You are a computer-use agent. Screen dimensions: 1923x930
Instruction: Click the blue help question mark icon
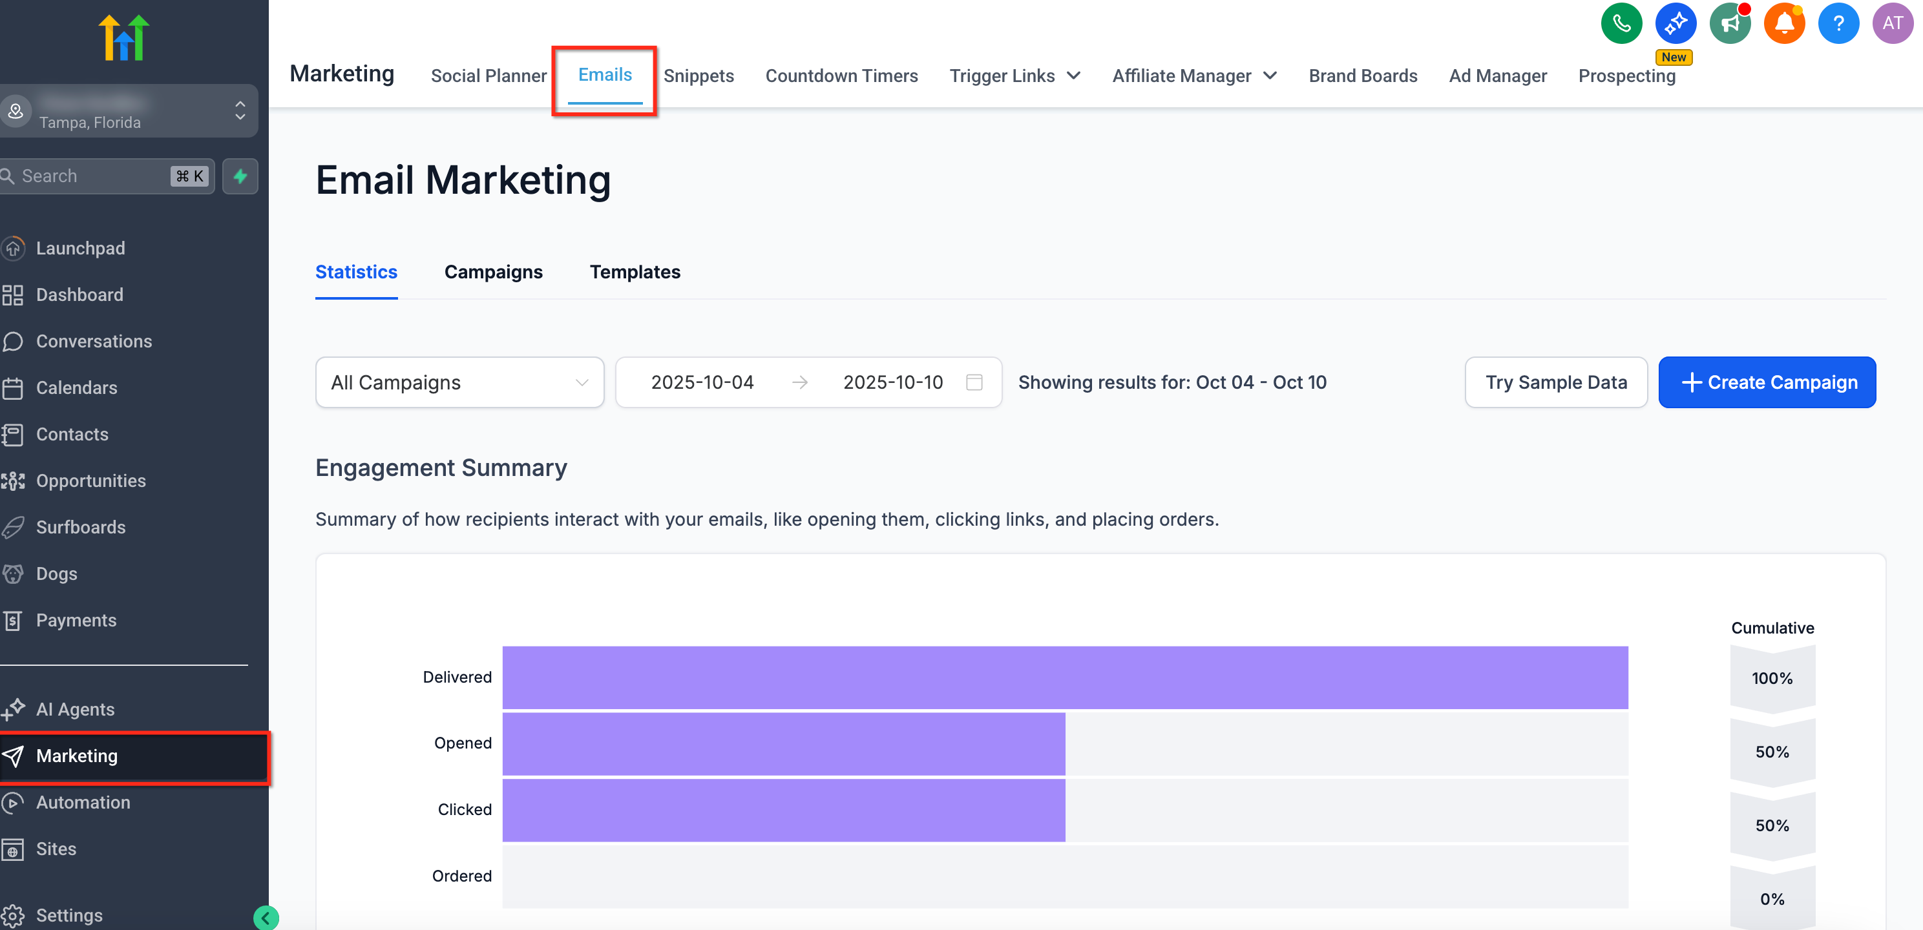click(1837, 24)
